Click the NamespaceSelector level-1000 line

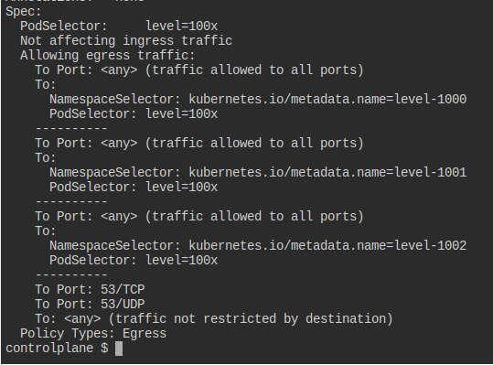(258, 100)
